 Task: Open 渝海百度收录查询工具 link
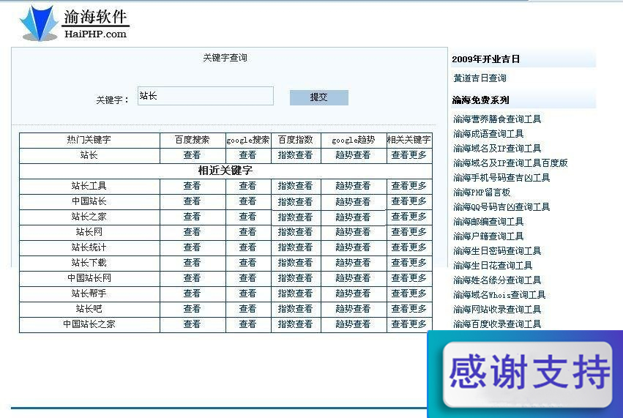(497, 324)
